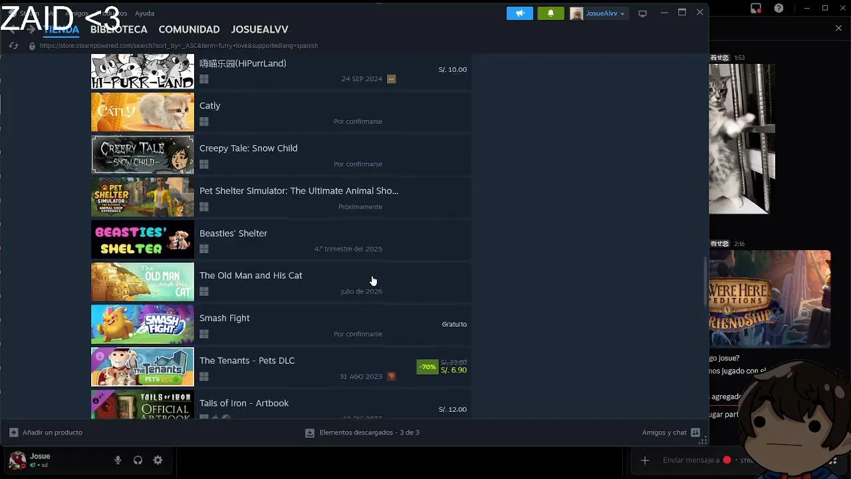
Task: Reload the store page with refresh icon
Action: pos(13,46)
